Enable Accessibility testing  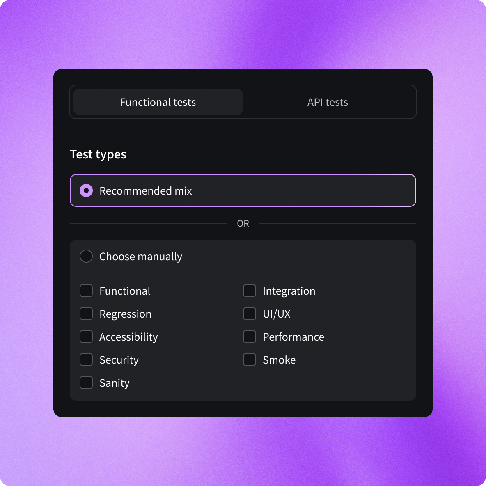point(86,337)
